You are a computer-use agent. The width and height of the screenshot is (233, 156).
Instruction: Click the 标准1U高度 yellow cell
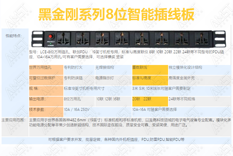(x=150, y=80)
